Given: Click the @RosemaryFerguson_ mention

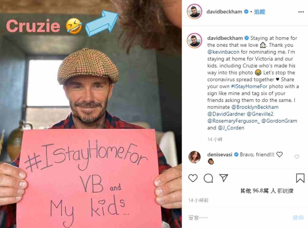Looking at the screenshot, I should 234,121.
